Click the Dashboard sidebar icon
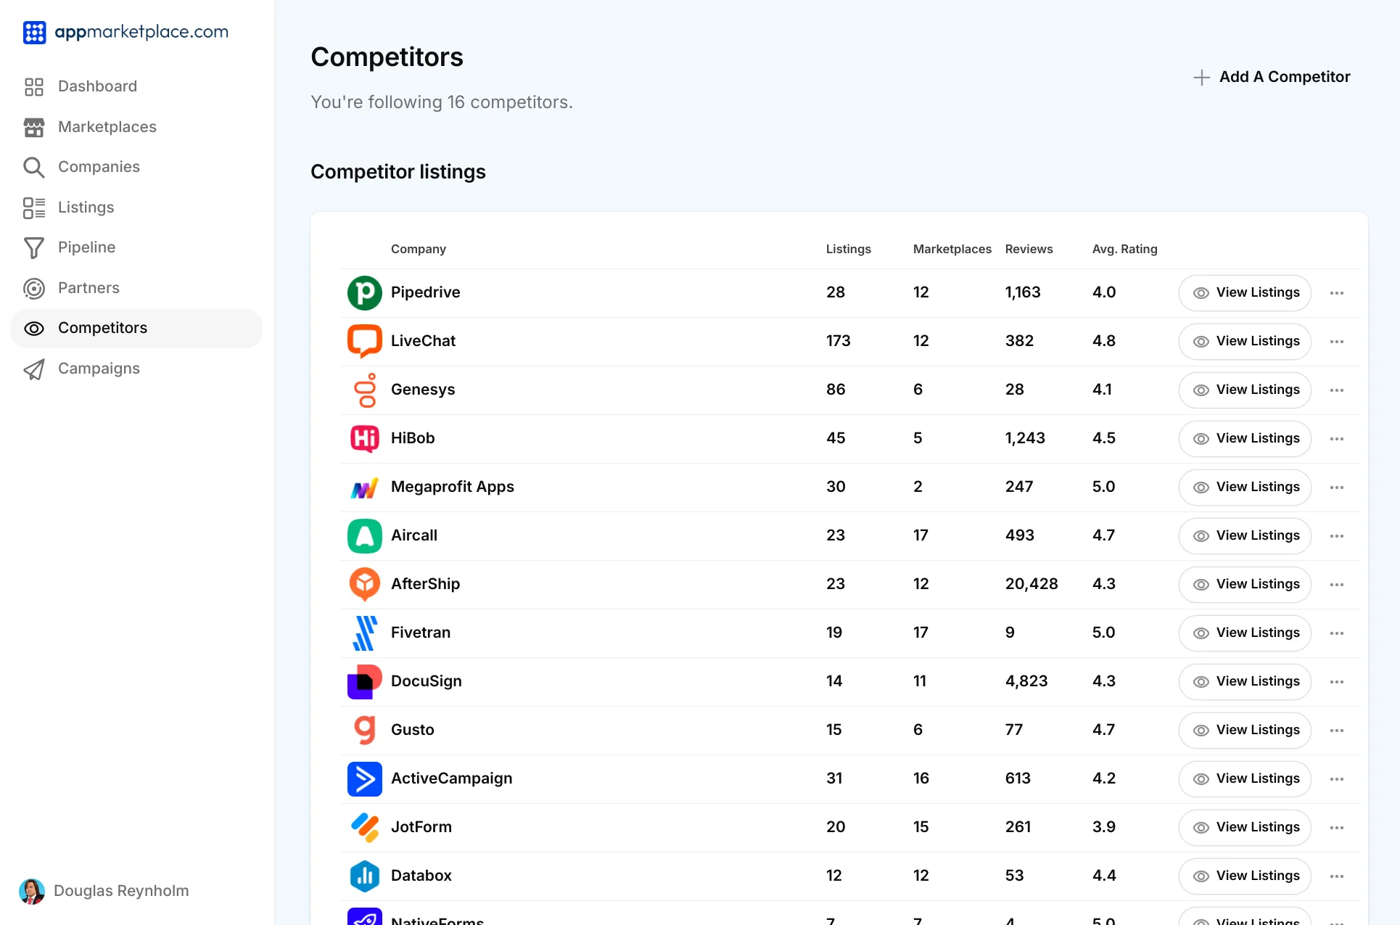The width and height of the screenshot is (1400, 925). 33,86
